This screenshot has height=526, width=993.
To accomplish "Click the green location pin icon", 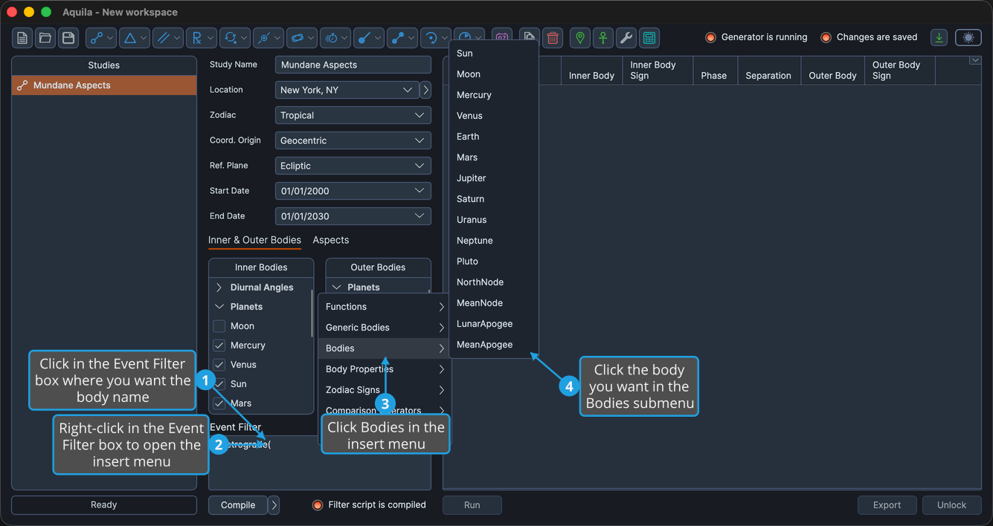I will coord(580,38).
